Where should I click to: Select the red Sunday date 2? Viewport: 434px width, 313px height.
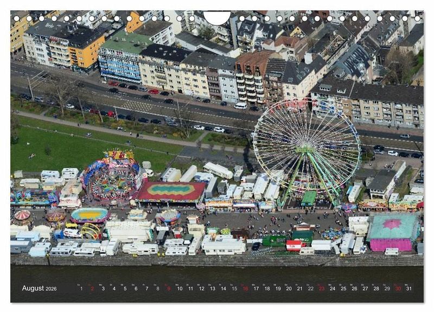click(x=92, y=289)
